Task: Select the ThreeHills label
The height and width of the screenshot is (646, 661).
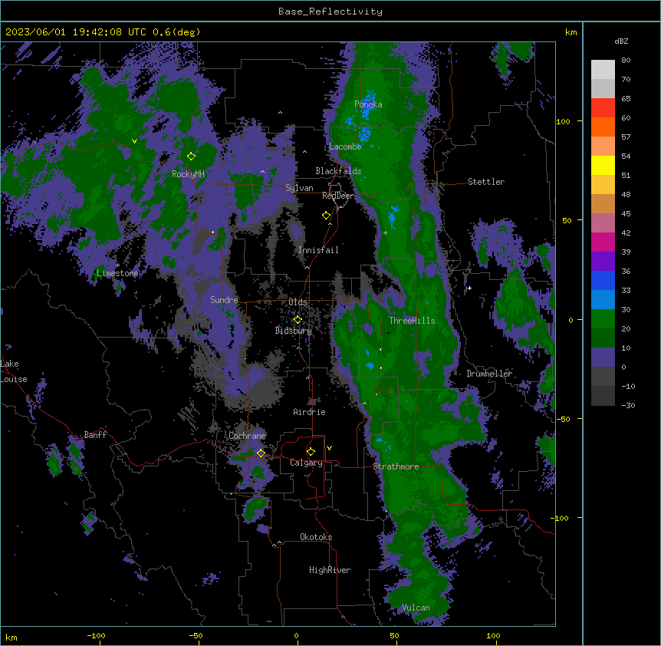Action: coord(412,321)
